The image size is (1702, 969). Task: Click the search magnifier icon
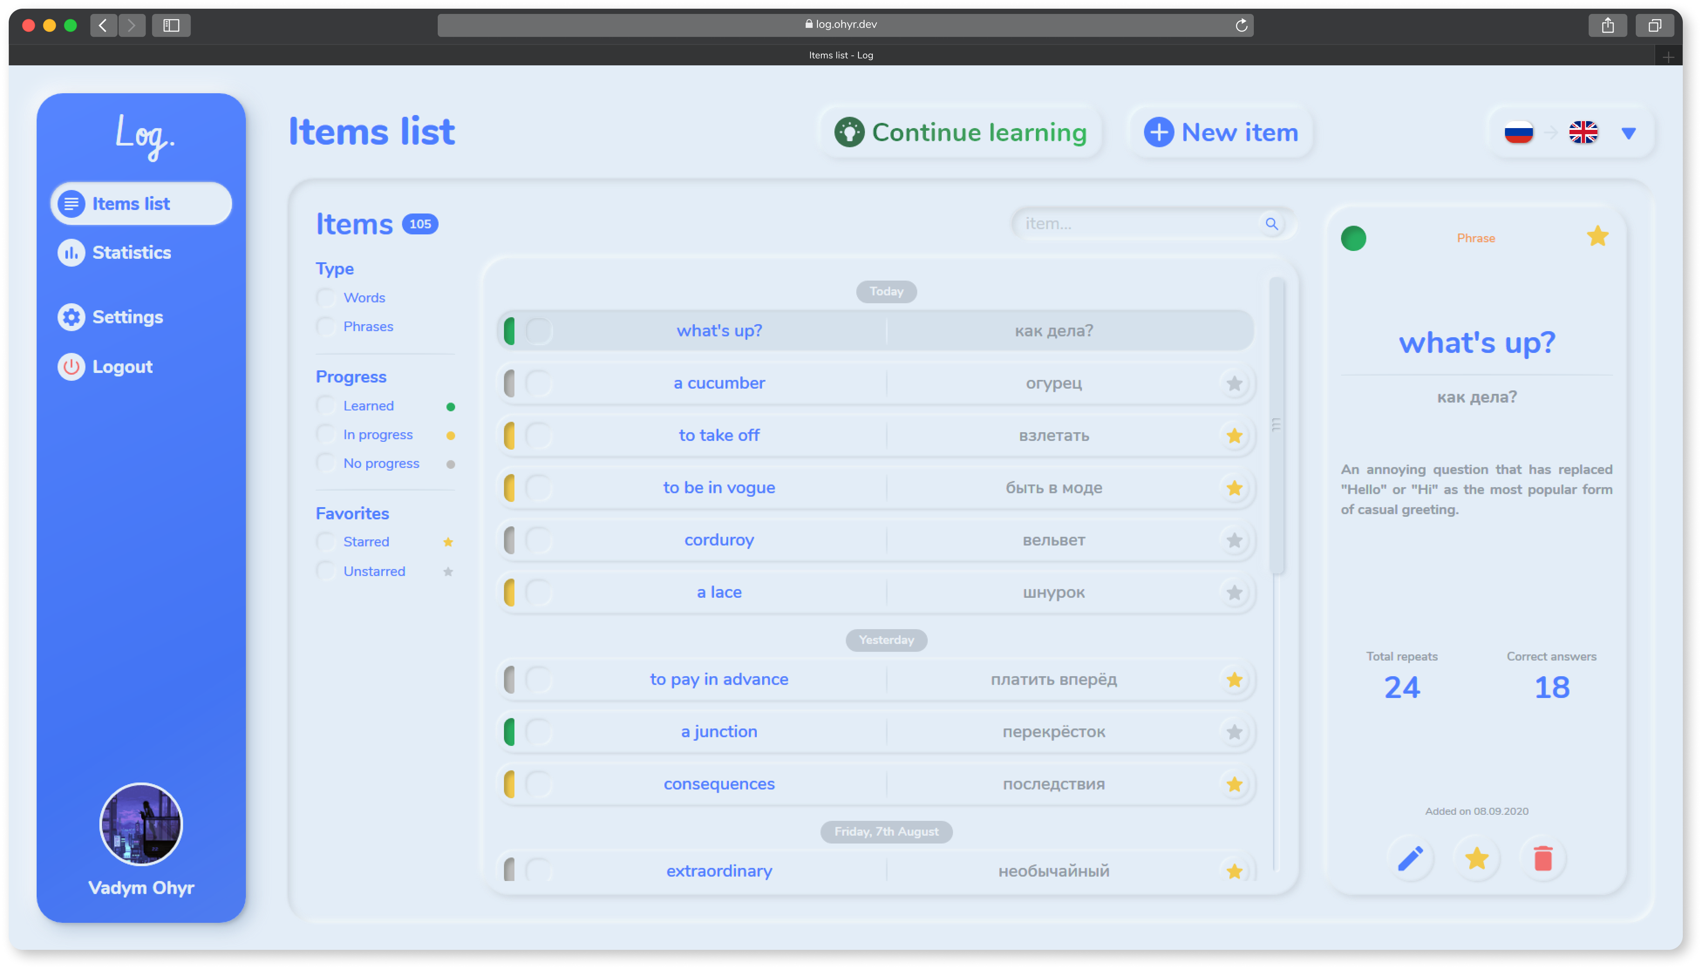[1271, 224]
